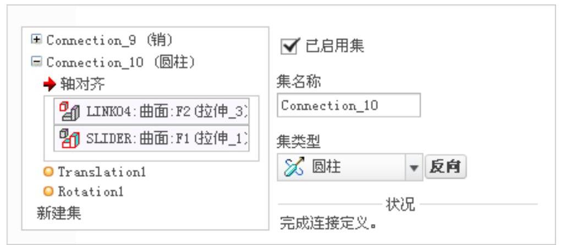Click 新建集 to create a set
Screen dimensions: 561x245
(x=59, y=213)
